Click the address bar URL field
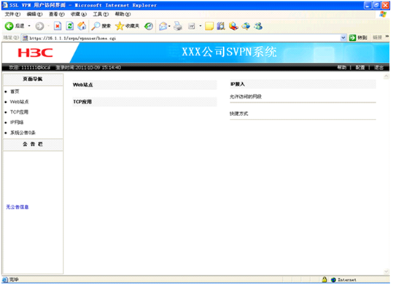Image resolution: width=393 pixels, height=286 pixels. pos(184,38)
